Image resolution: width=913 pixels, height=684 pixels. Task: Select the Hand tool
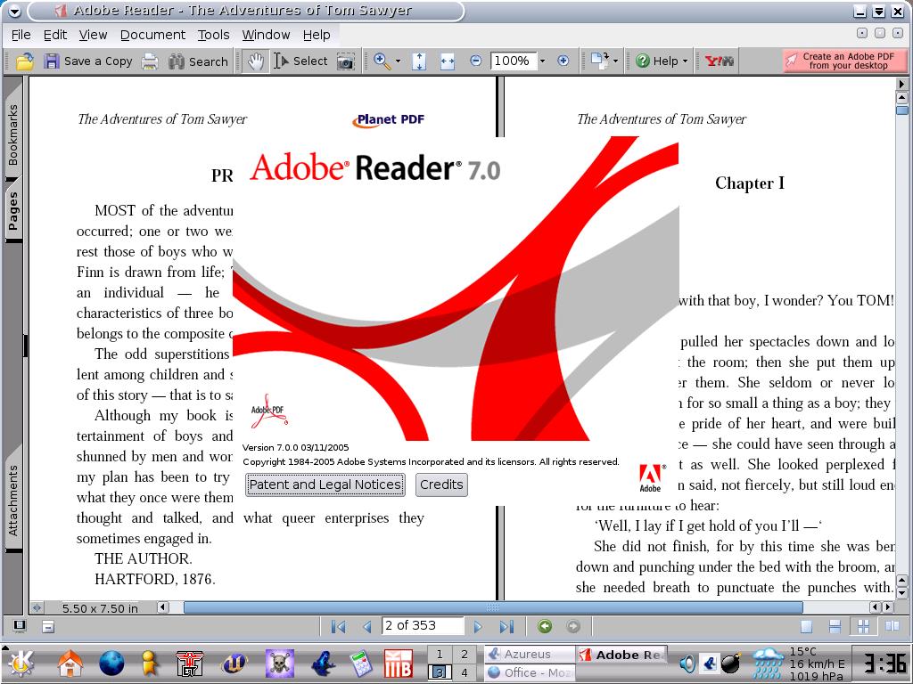click(256, 61)
